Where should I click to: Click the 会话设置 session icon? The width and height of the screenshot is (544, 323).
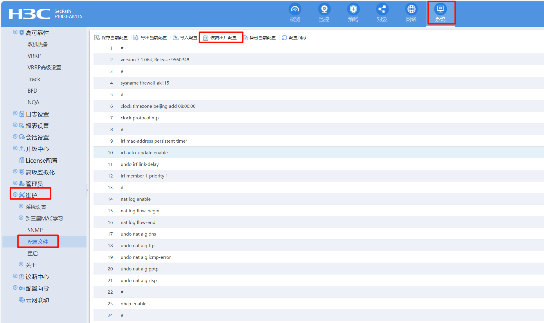pos(22,137)
